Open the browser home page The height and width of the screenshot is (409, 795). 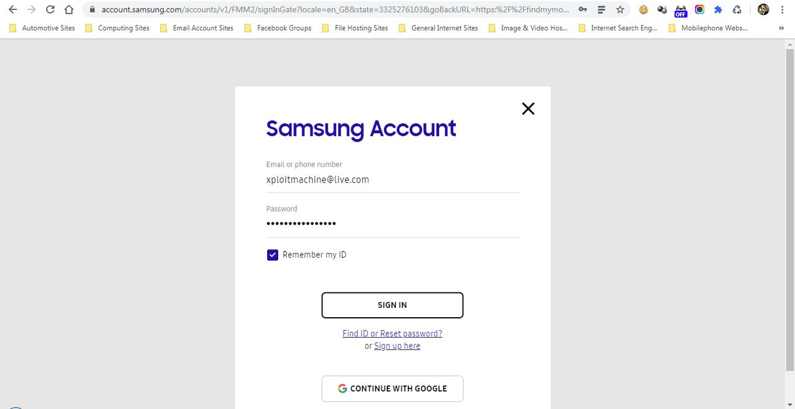click(70, 10)
